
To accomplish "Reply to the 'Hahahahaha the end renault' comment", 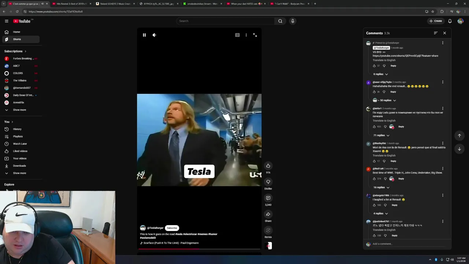I will (393, 92).
